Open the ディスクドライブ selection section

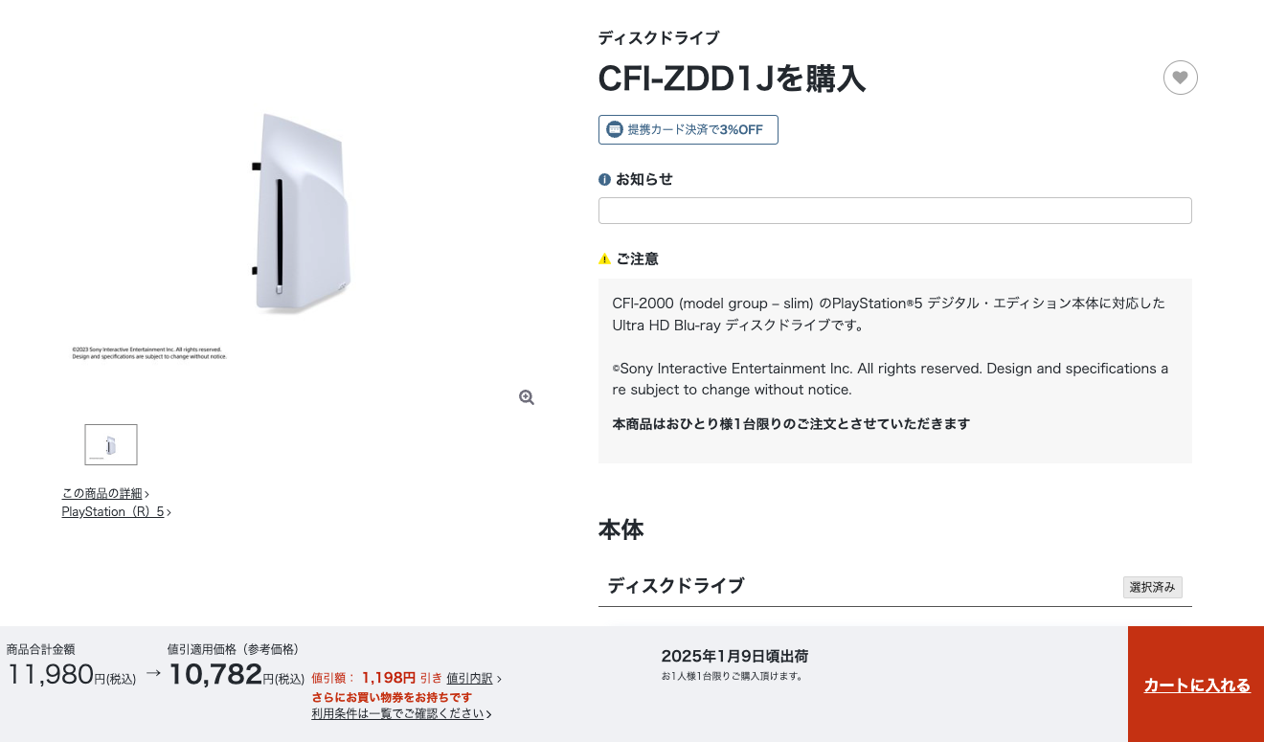(675, 586)
